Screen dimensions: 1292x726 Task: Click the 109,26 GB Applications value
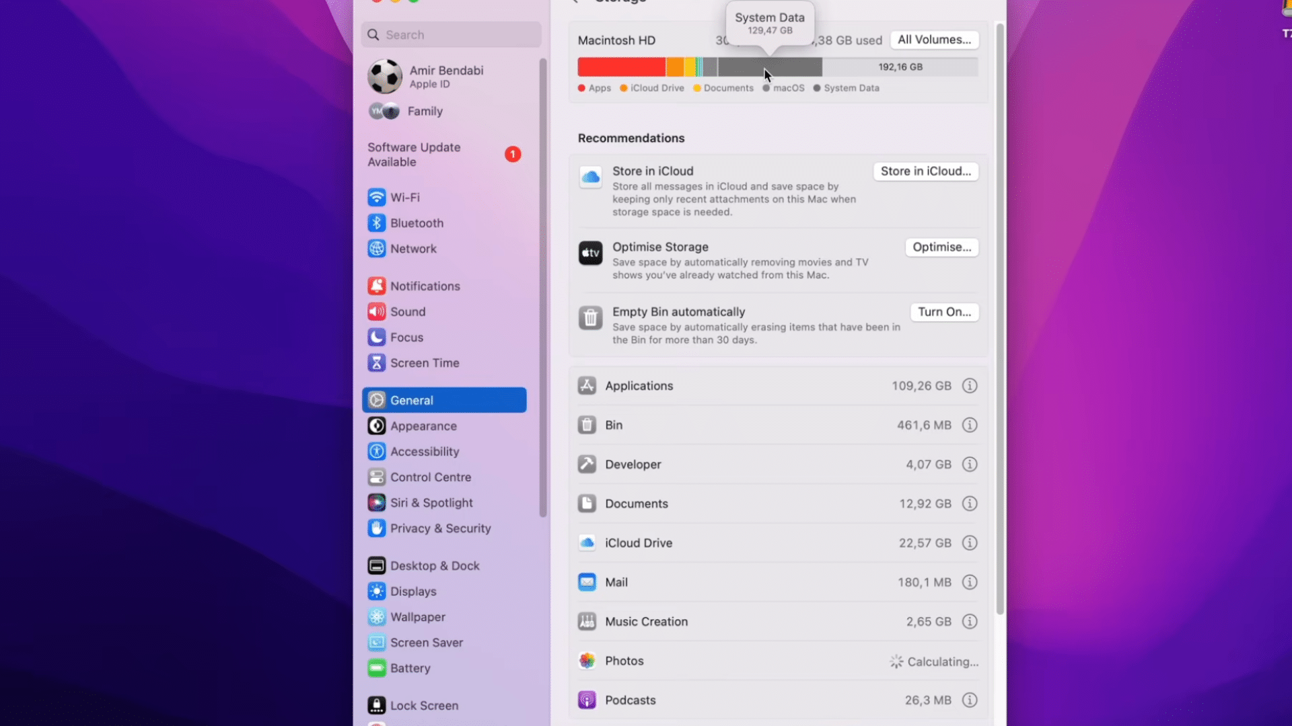point(921,386)
